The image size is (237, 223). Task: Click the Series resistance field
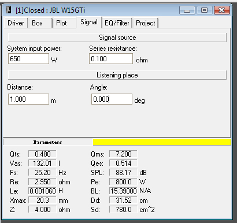point(111,59)
